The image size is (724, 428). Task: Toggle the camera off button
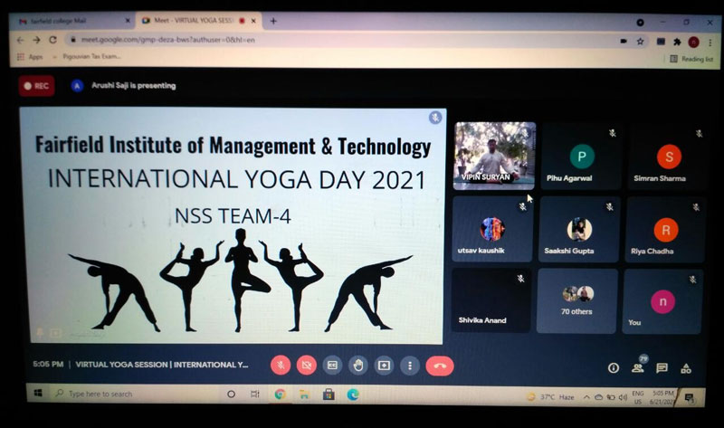tap(306, 366)
